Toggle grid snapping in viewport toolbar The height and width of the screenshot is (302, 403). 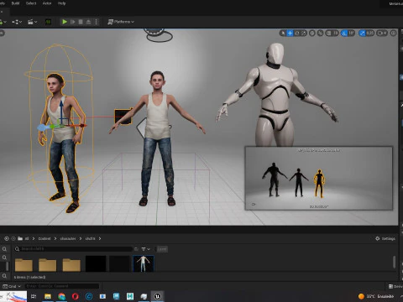[x=329, y=34]
